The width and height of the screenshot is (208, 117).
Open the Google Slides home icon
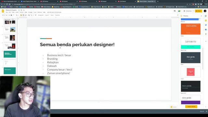(3, 11)
